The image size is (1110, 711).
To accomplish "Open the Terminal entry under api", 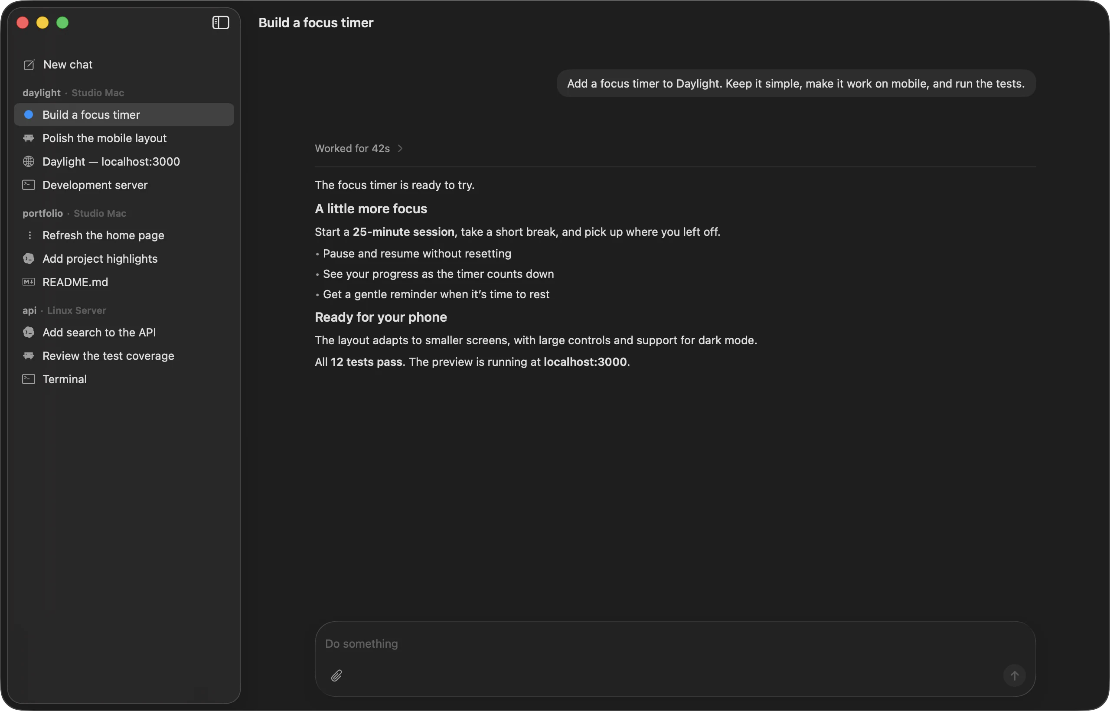I will tap(124, 379).
